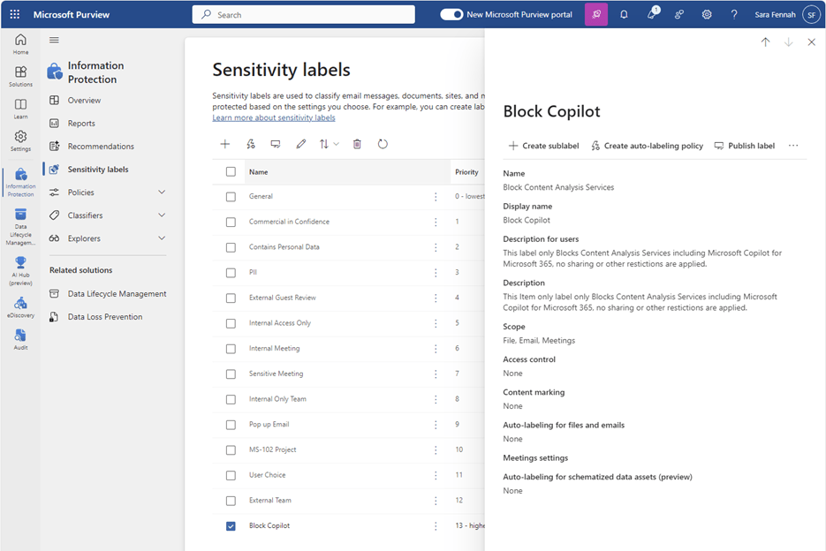This screenshot has height=551, width=826.
Task: Expand the Policies navigation section
Action: coord(161,192)
